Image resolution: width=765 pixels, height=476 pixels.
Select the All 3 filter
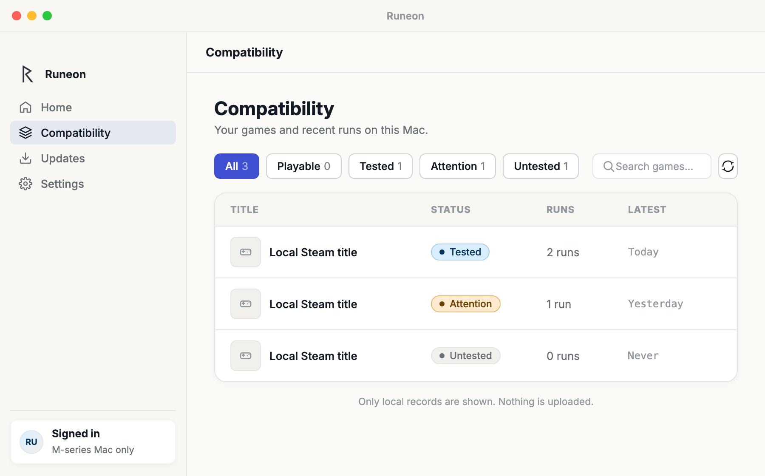point(237,166)
